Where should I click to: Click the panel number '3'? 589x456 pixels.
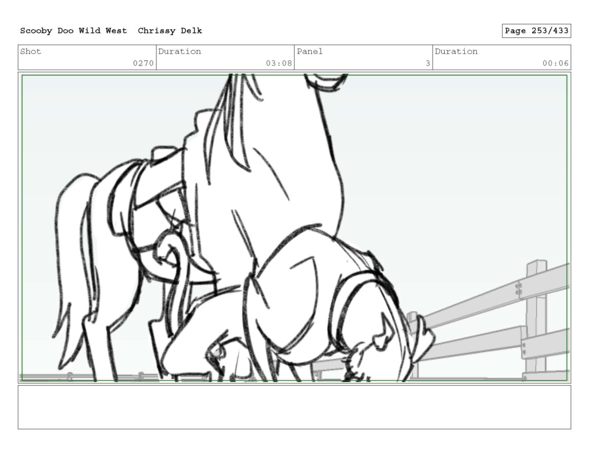(x=428, y=63)
